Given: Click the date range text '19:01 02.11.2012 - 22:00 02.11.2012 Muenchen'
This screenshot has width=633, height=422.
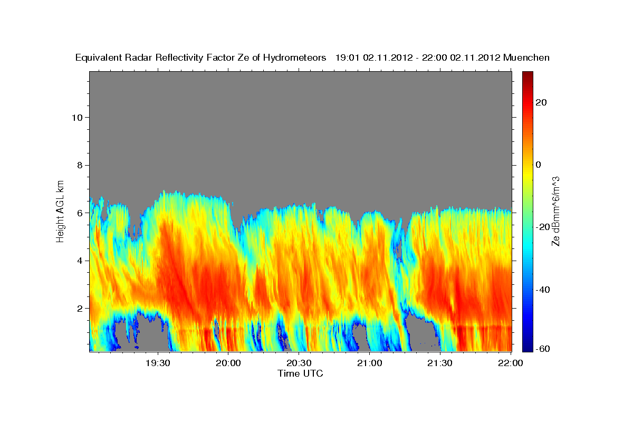Looking at the screenshot, I should tap(443, 57).
